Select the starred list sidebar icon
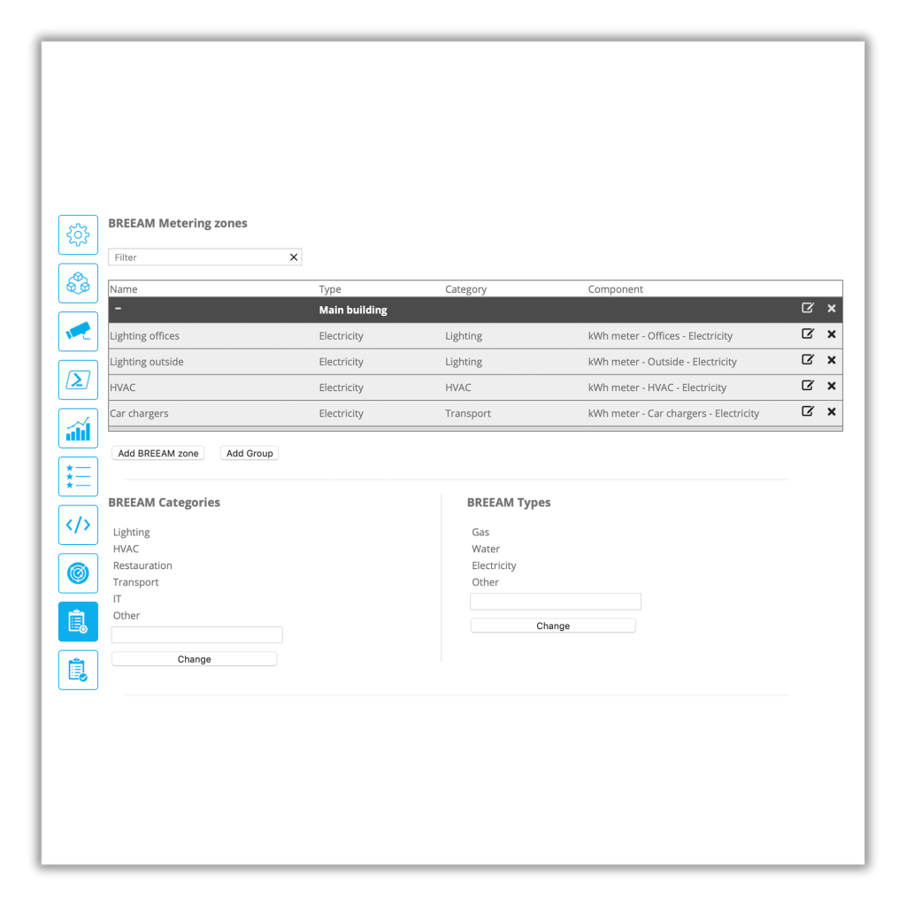This screenshot has height=906, width=906. pos(78,476)
